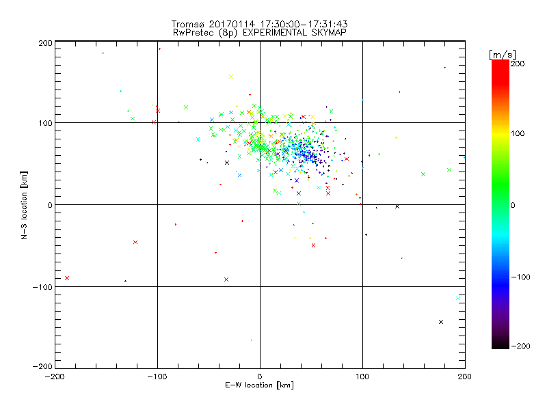Click the E-W axis tick label 100
The image size is (547, 410).
coord(362,377)
